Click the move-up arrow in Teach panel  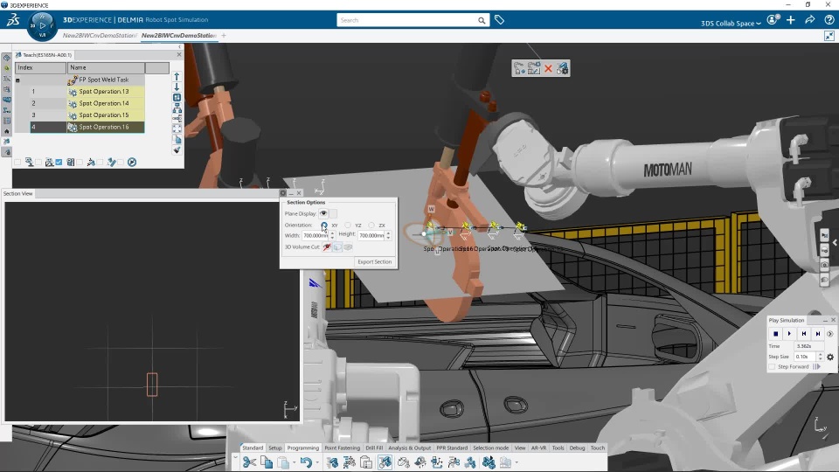coord(177,77)
